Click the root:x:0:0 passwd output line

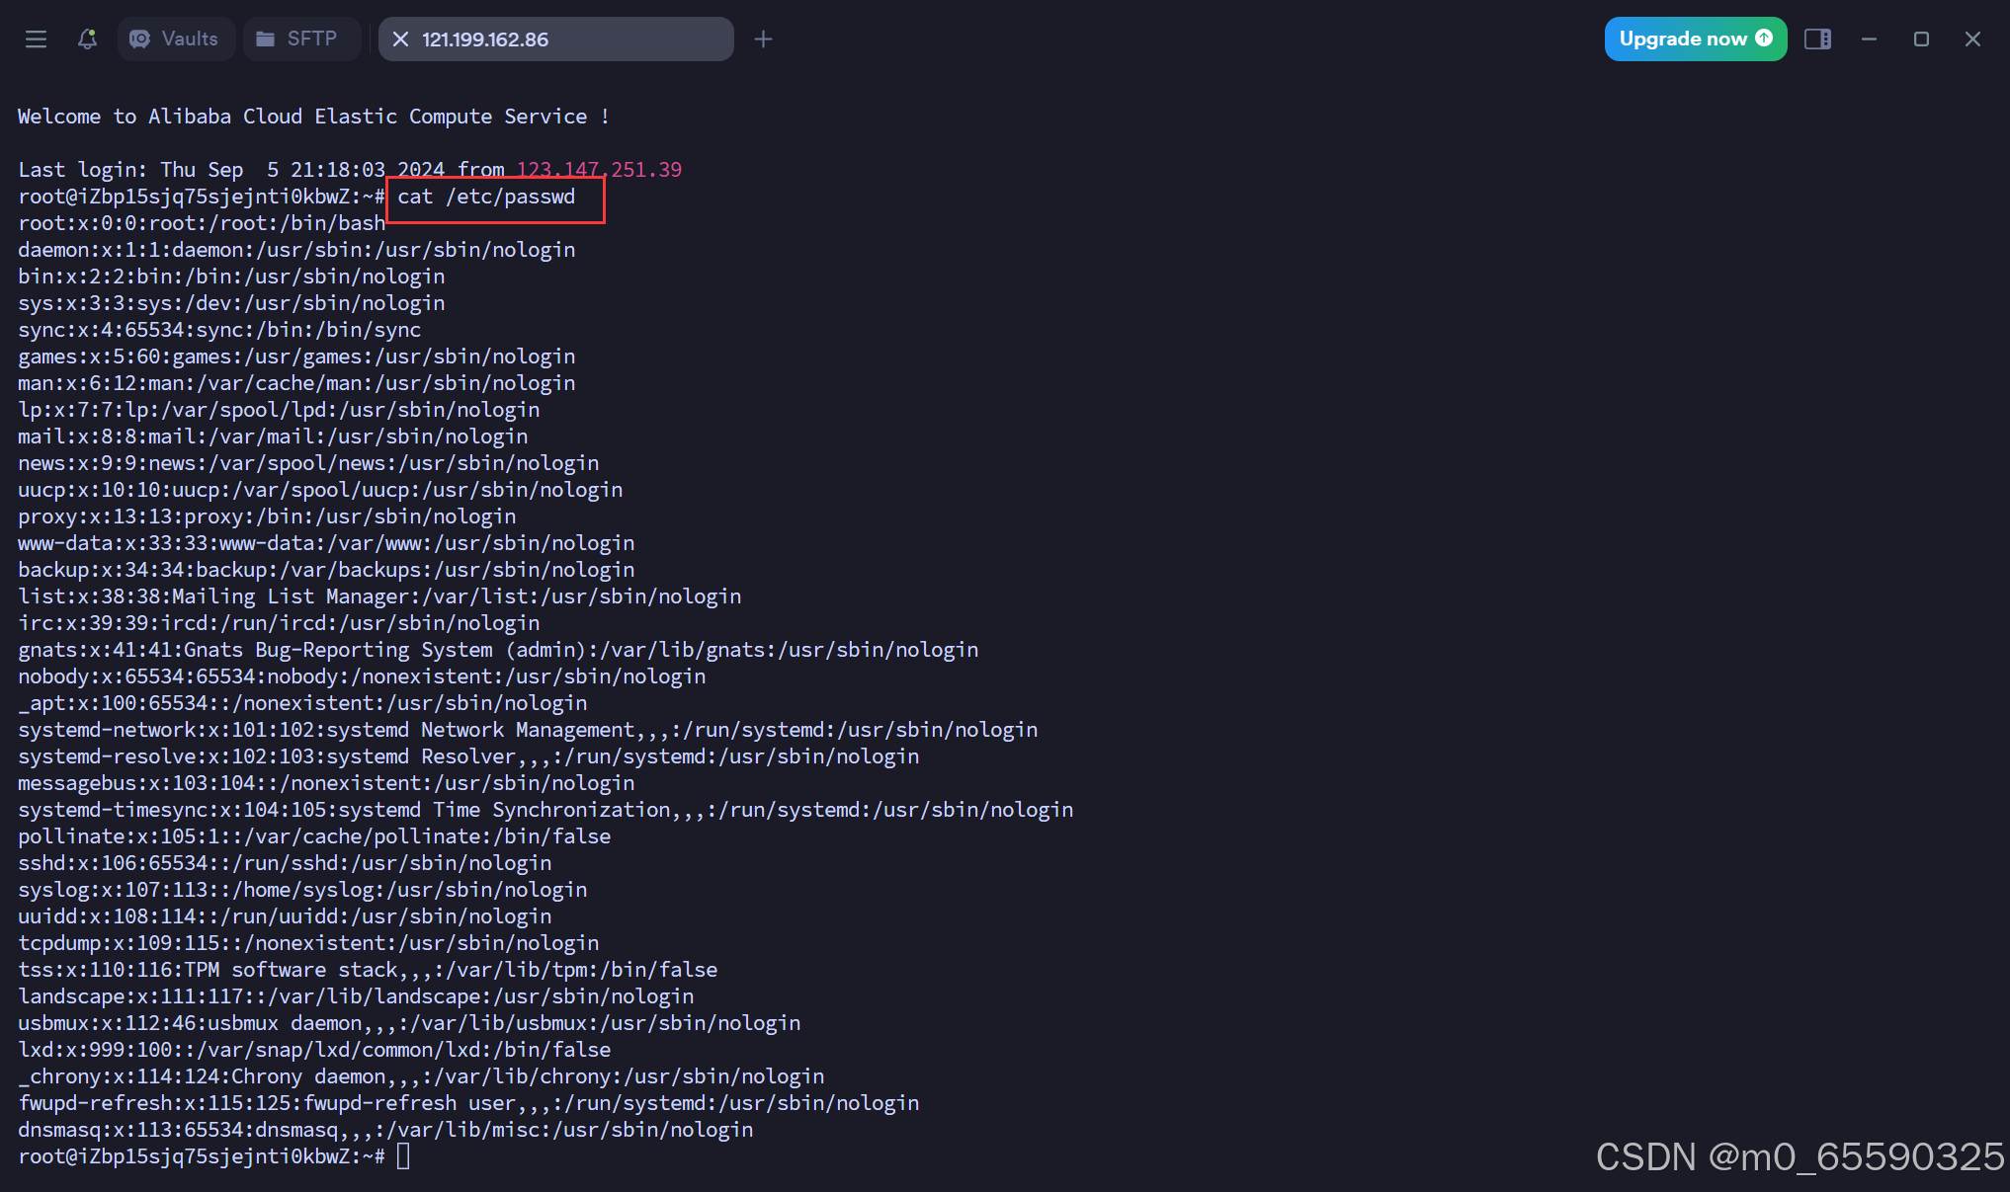pos(201,223)
